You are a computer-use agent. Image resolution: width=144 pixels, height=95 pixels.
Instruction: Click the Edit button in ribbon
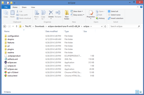tap(99, 15)
